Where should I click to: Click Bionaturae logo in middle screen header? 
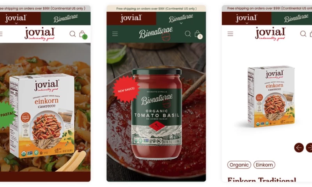pos(156,34)
